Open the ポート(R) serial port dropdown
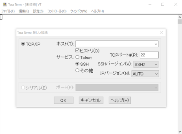The width and height of the screenshot is (182, 134). [x=117, y=88]
